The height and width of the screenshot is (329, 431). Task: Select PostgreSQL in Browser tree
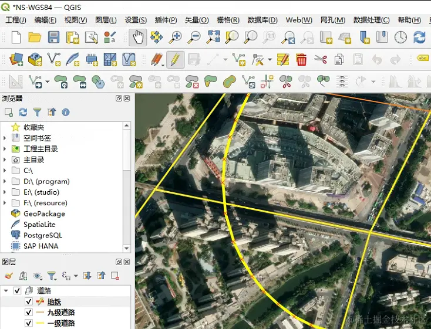pyautogui.click(x=43, y=235)
